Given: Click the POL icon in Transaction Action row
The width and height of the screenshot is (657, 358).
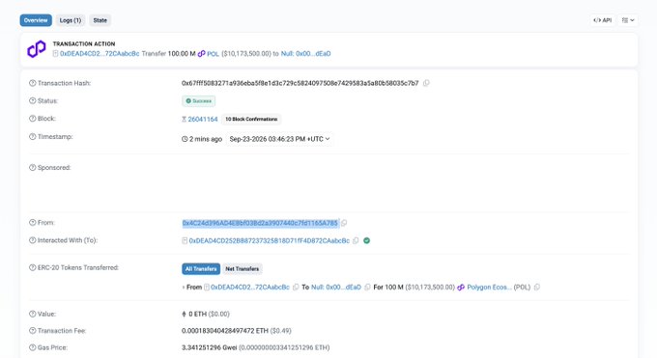Looking at the screenshot, I should click(x=202, y=54).
